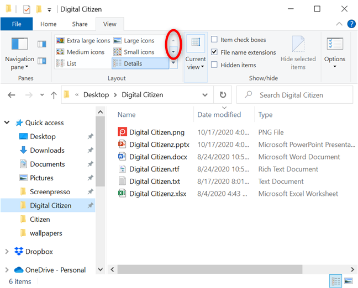The height and width of the screenshot is (288, 358).
Task: Open the File tab
Action: pyautogui.click(x=17, y=24)
